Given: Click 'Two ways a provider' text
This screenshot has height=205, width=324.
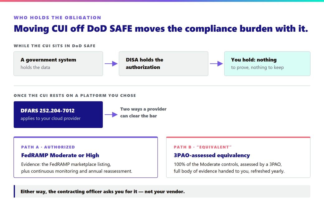Looking at the screenshot, I should (x=143, y=109).
